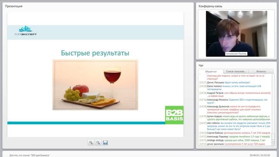Screen dimensions: 279x157
Task: Click денис васильев chat message
Action: (232, 144)
